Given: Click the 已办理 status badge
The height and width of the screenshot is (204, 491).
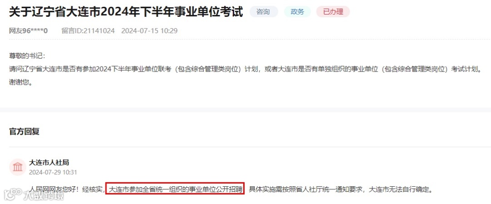Looking at the screenshot, I should tap(333, 12).
